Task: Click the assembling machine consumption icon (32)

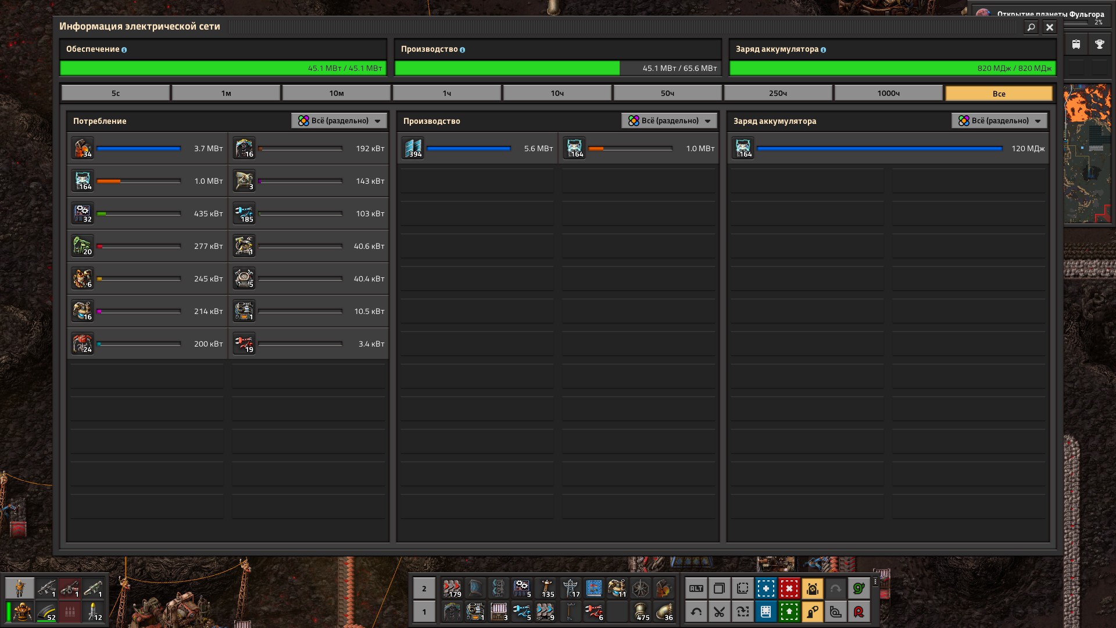Action: (x=83, y=213)
